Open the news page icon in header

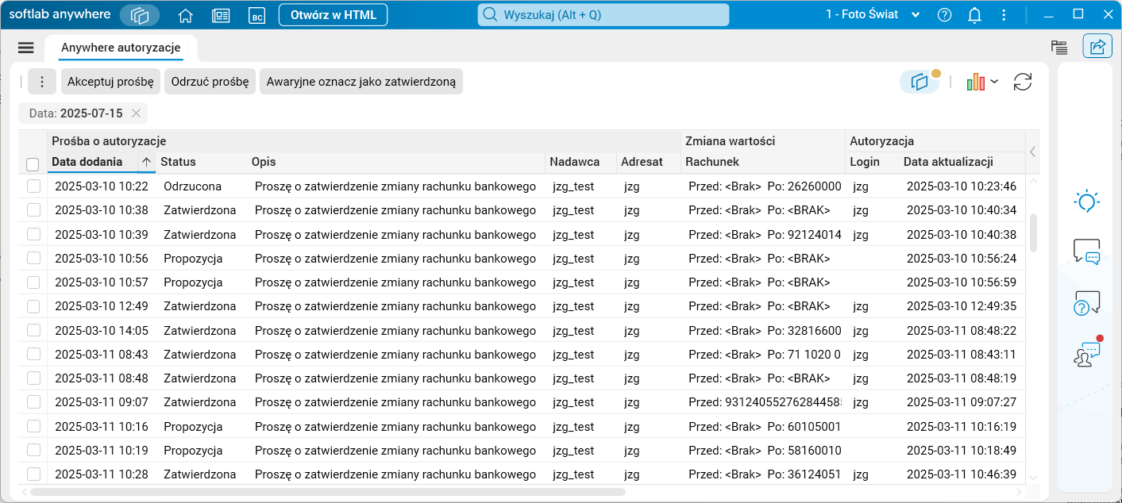[x=221, y=15]
